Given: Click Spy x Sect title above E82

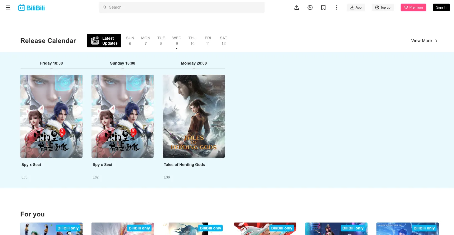Looking at the screenshot, I should tap(102, 165).
